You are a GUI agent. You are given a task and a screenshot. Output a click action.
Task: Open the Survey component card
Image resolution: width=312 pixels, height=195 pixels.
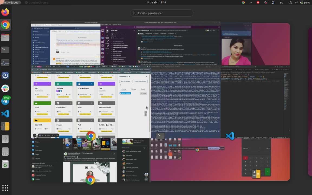tap(64, 125)
